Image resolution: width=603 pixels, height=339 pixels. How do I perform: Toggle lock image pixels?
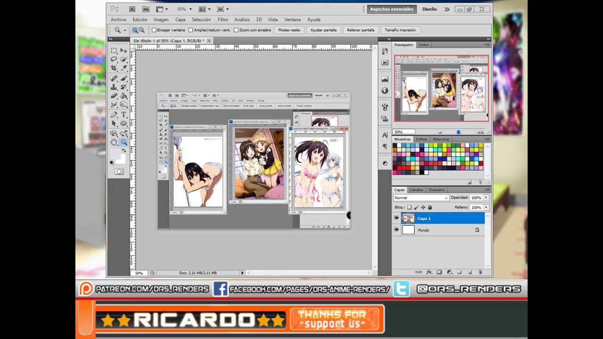pyautogui.click(x=416, y=207)
